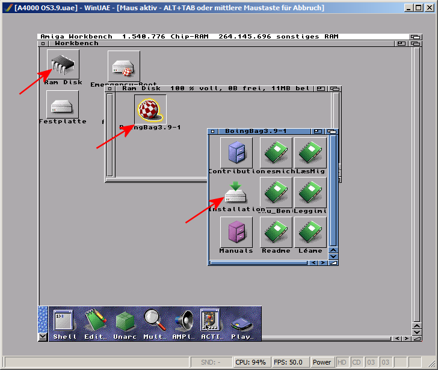Launch the Mult... magnifier dock tool

(155, 324)
